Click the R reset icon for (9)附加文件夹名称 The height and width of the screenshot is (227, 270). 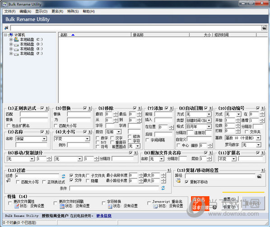(x=210, y=153)
